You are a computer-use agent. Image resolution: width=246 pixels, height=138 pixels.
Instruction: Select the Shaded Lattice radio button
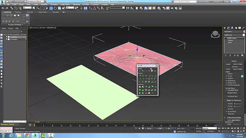click(x=227, y=93)
